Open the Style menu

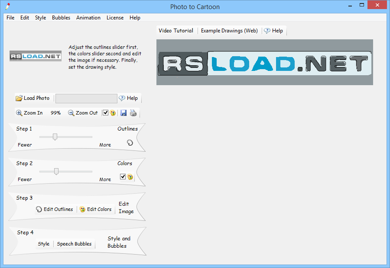point(40,18)
